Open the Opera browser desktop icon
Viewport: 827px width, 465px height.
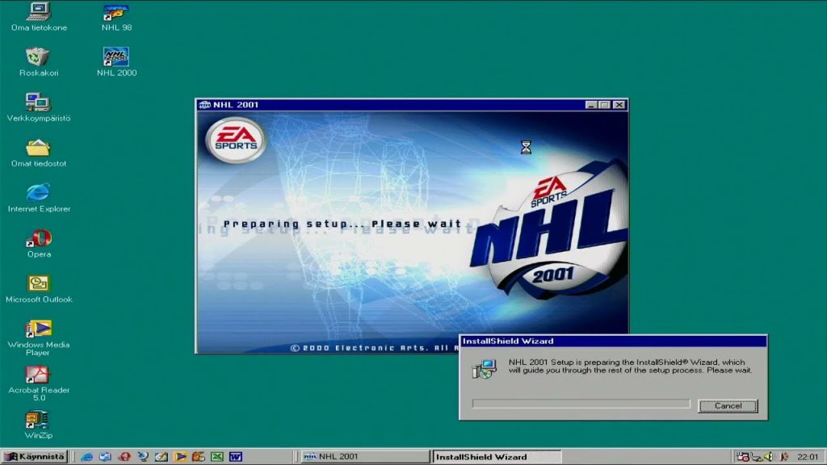(38, 240)
